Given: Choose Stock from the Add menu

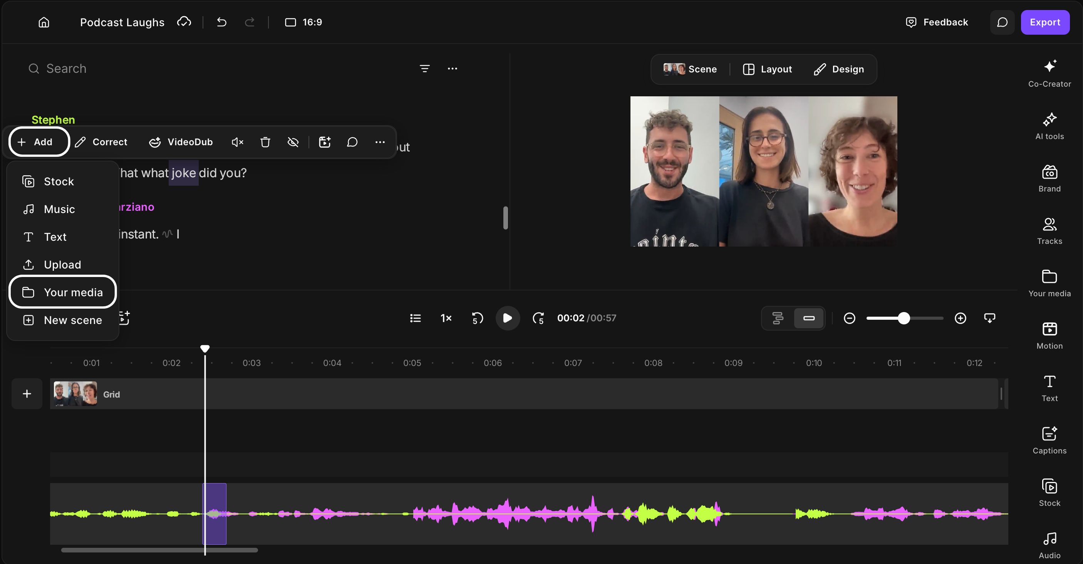Looking at the screenshot, I should coord(63,182).
